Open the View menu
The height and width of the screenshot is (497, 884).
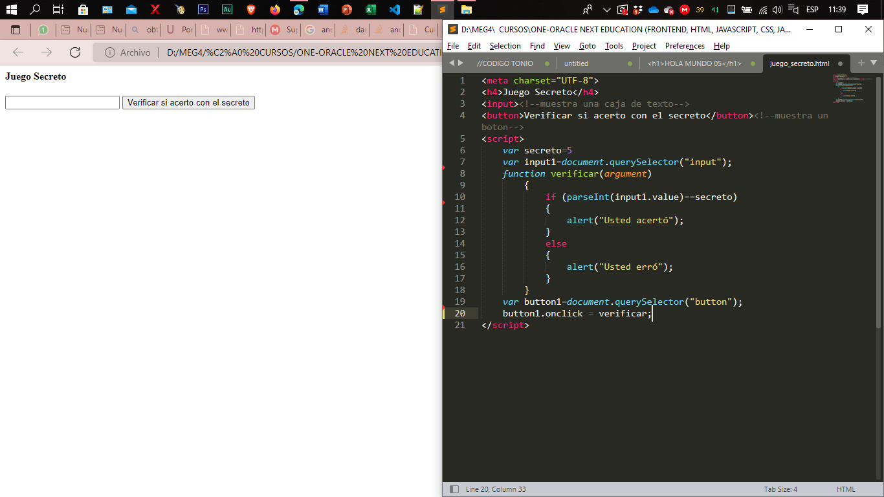point(562,46)
